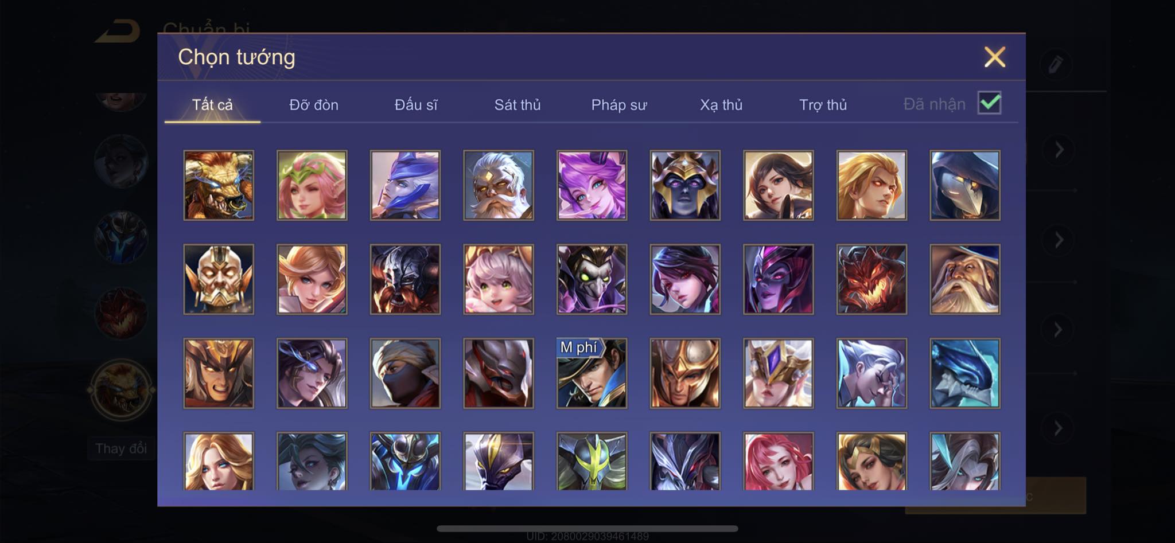Image resolution: width=1175 pixels, height=543 pixels.
Task: Click the back arrow beside Chuẩn bị
Action: tap(119, 32)
